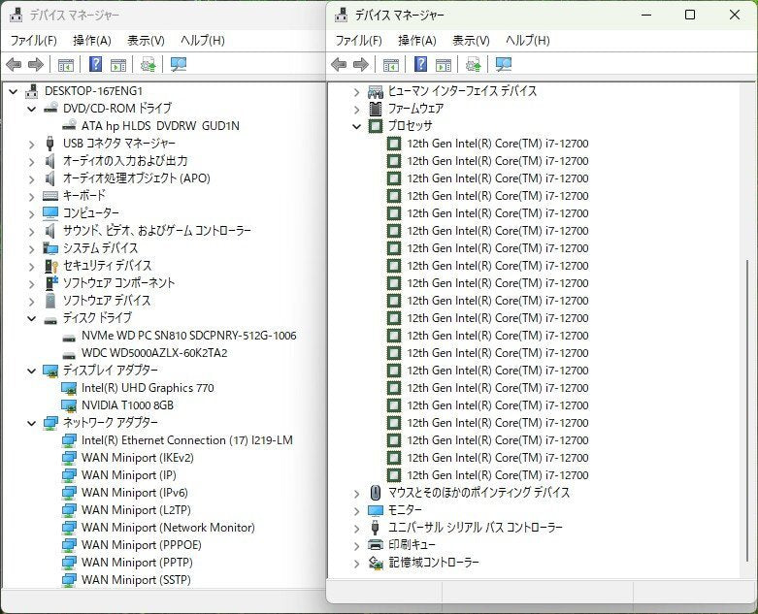Screen dimensions: 758x614
Task: Click Help icon in left window toolbar
Action: tap(96, 64)
